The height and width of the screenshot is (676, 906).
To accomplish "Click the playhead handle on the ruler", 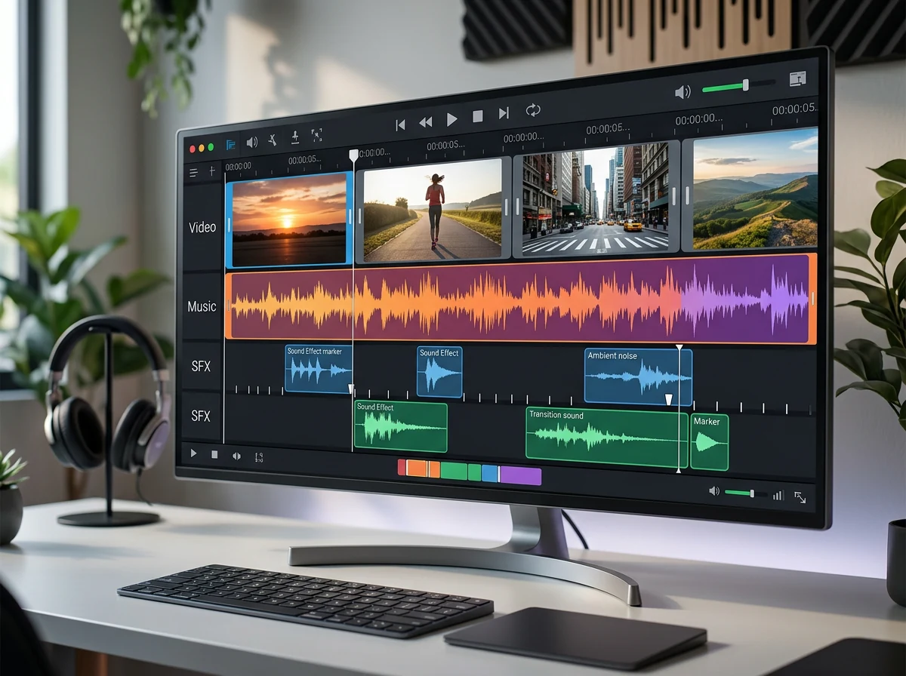I will click(353, 155).
